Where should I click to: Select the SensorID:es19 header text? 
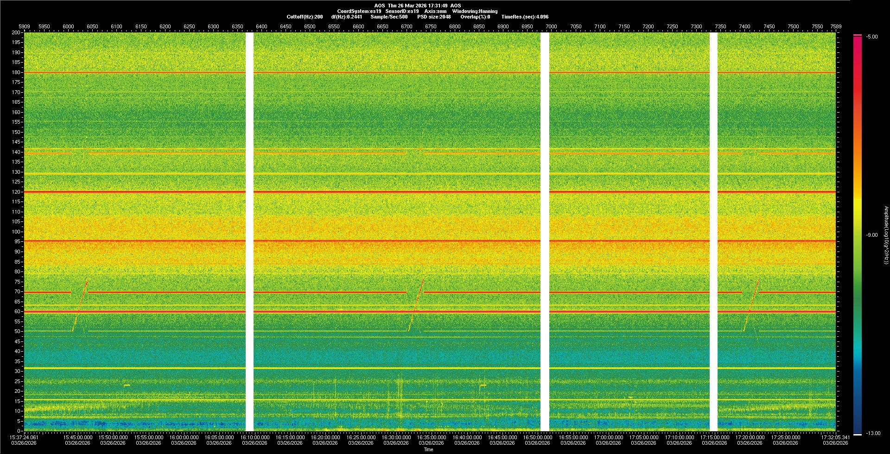point(402,11)
